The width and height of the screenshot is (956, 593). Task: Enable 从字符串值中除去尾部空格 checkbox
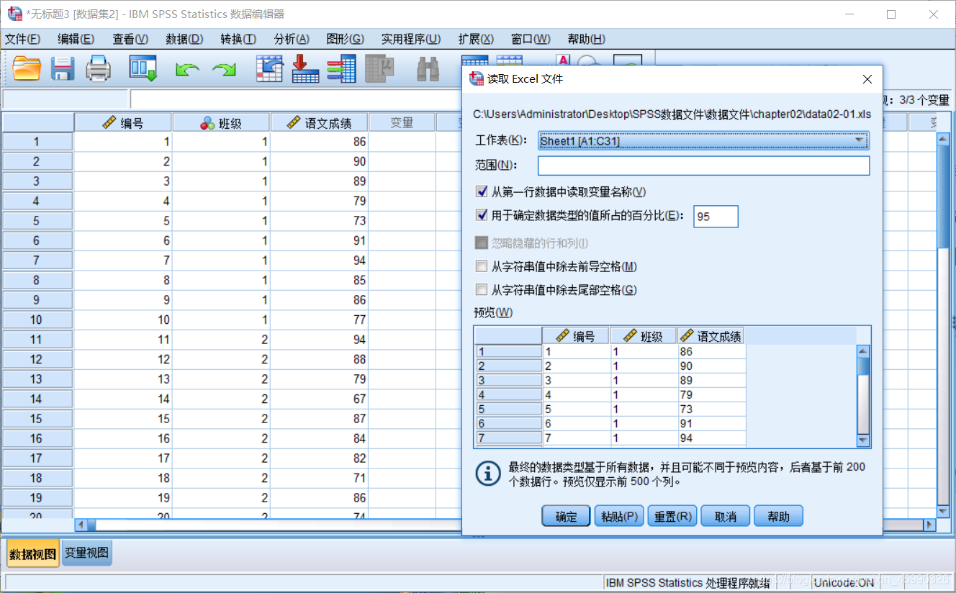[482, 289]
